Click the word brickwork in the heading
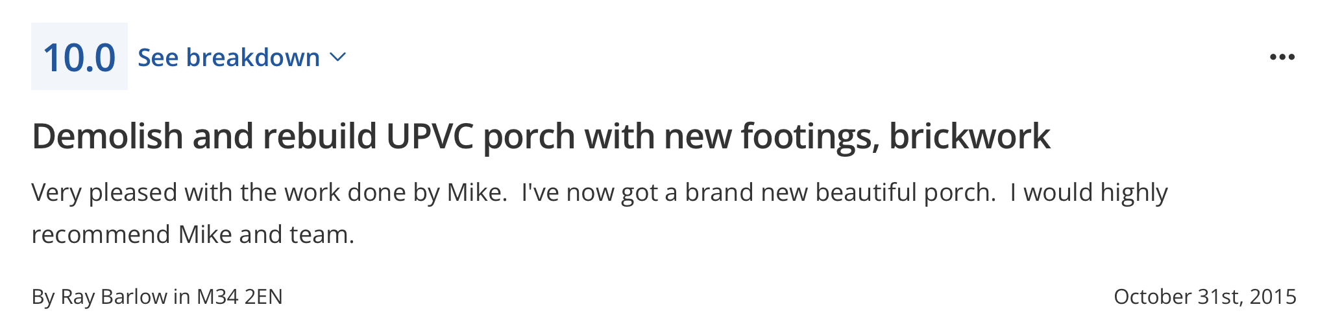The image size is (1329, 333). 969,137
